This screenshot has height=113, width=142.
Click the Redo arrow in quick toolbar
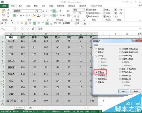click(x=12, y=23)
